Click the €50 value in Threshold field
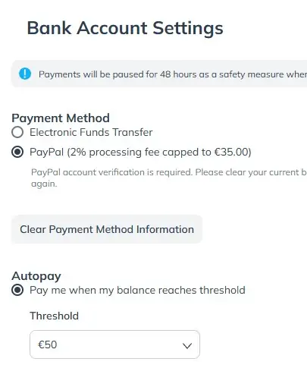 click(47, 344)
